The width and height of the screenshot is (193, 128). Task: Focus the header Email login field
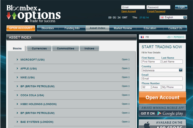pos(133,7)
